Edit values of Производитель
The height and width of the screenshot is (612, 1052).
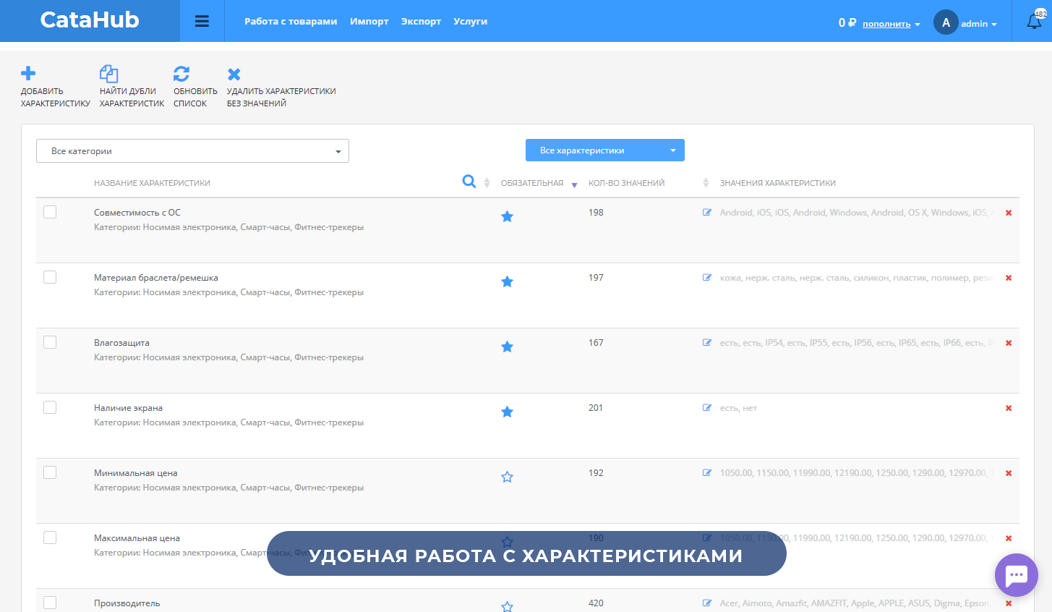point(707,603)
